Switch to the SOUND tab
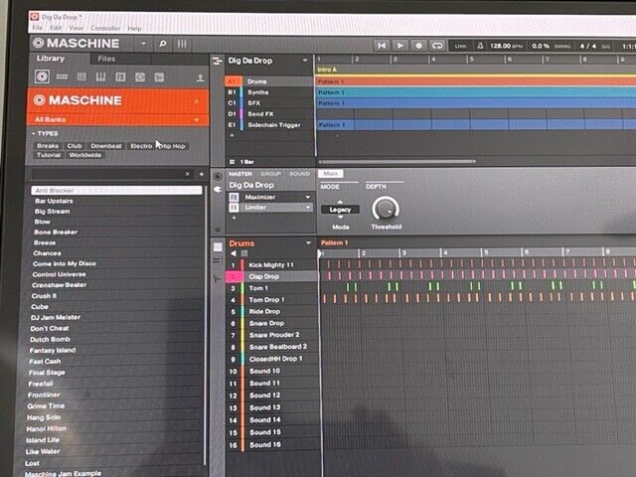Viewport: 636px width, 477px height. pyautogui.click(x=299, y=174)
